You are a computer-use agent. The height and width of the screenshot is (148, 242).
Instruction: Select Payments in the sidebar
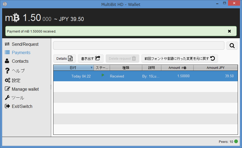tap(17, 52)
